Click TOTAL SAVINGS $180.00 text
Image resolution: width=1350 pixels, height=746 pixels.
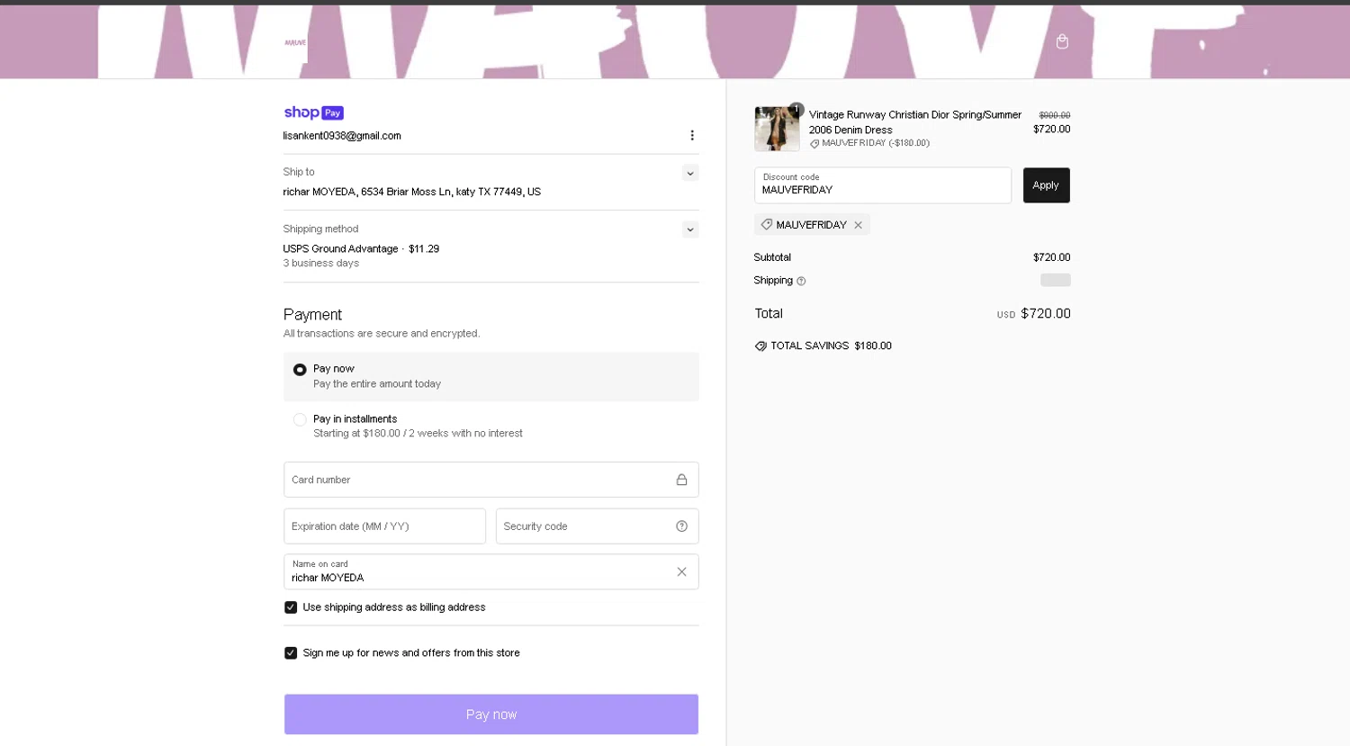click(x=831, y=346)
